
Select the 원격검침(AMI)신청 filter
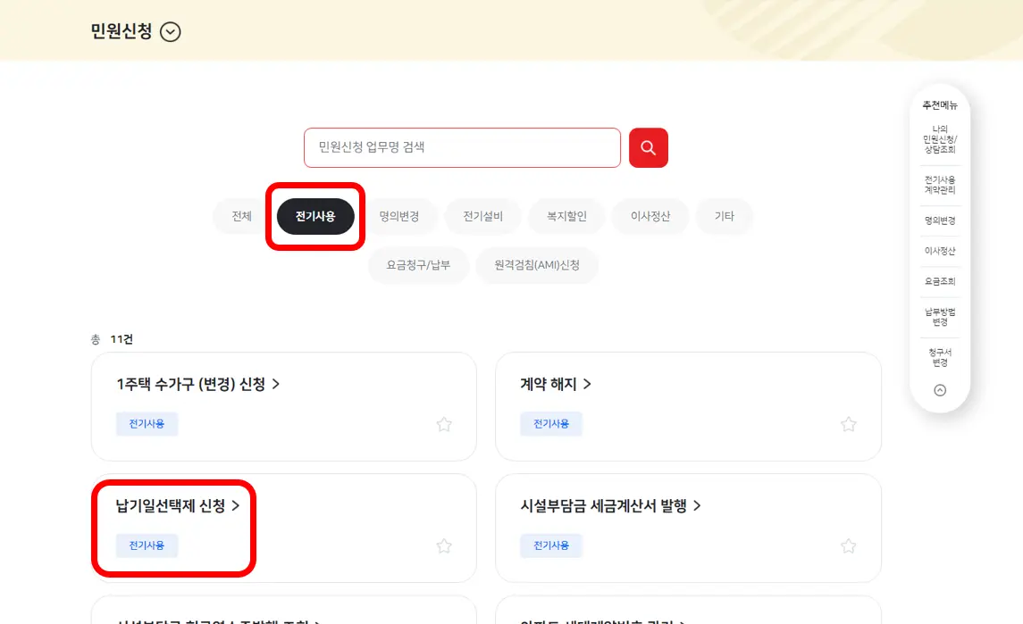coord(538,265)
